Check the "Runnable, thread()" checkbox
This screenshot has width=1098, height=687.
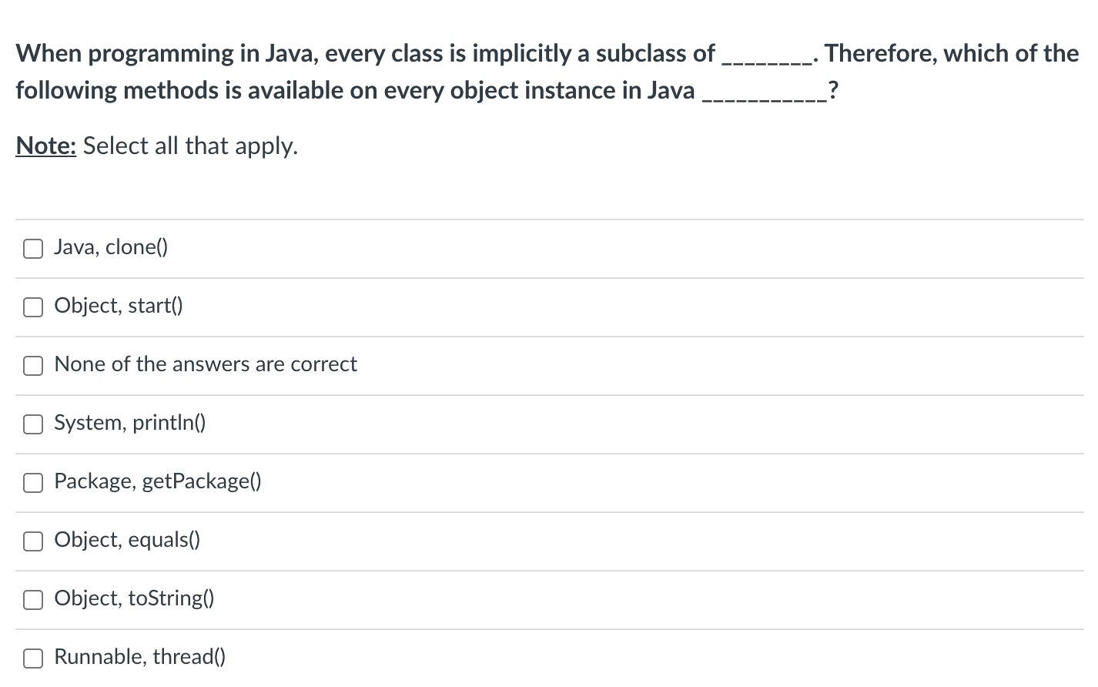pyautogui.click(x=32, y=658)
